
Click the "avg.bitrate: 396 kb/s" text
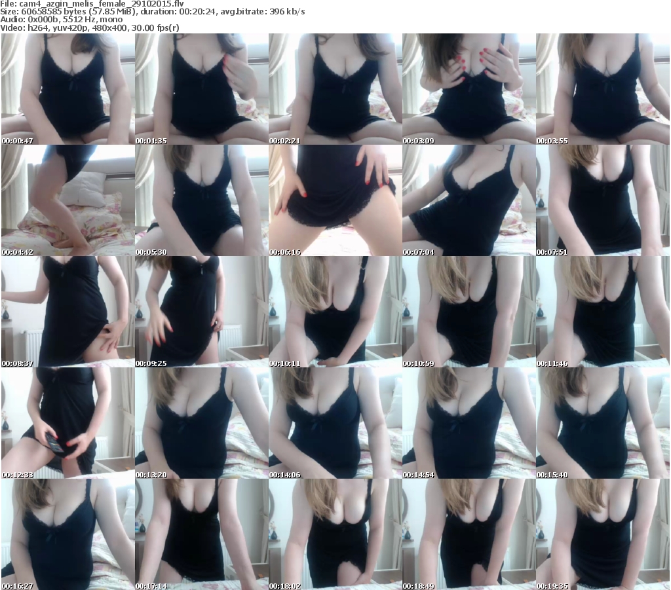coord(263,12)
